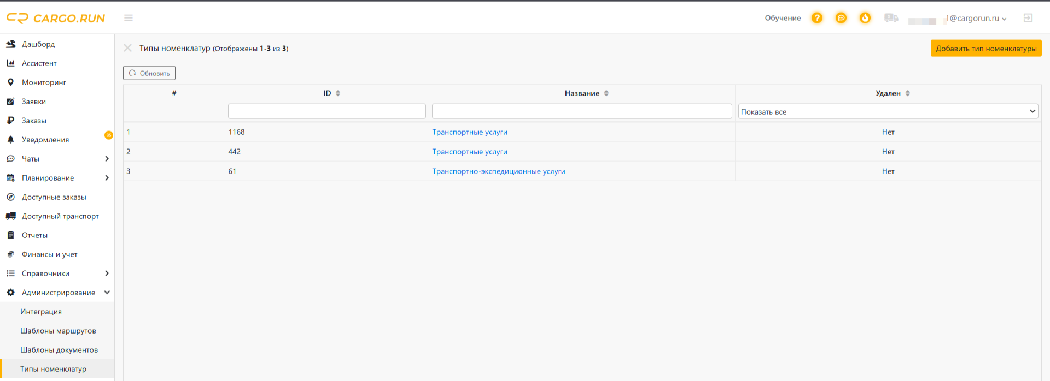This screenshot has width=1050, height=381.
Task: Click the Уведомления bell icon
Action: [x=10, y=140]
